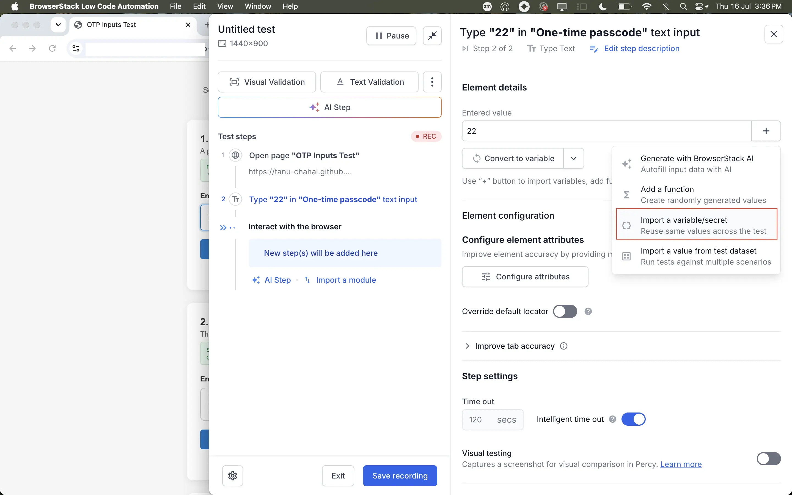
Task: Click help icon next to Override default locator
Action: tap(588, 311)
